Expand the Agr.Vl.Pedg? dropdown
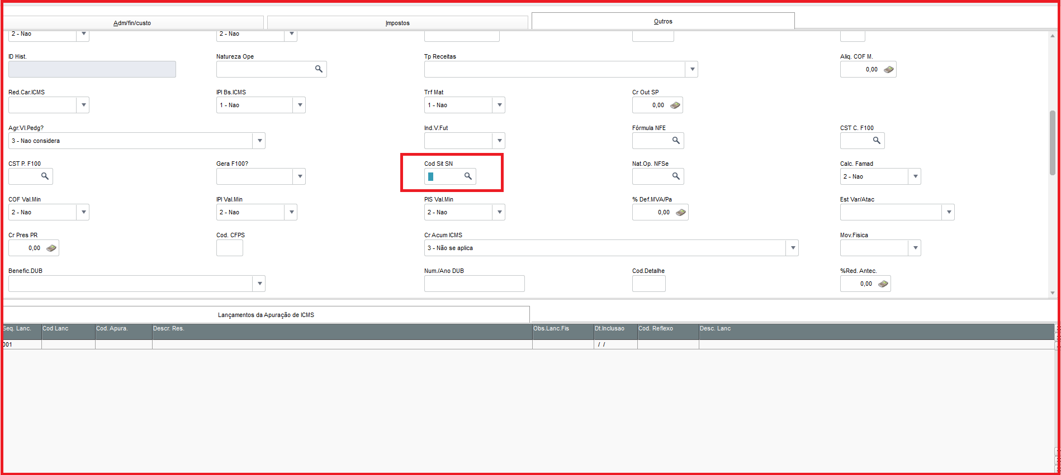Image resolution: width=1061 pixels, height=475 pixels. coord(259,141)
